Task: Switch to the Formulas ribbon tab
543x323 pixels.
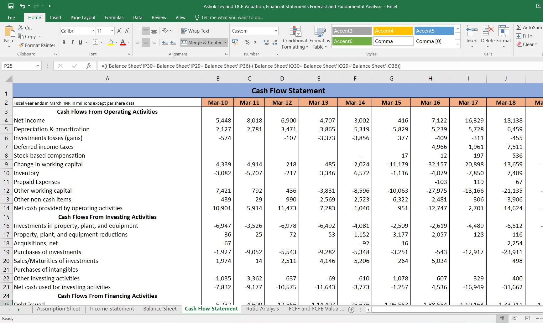Action: [114, 18]
